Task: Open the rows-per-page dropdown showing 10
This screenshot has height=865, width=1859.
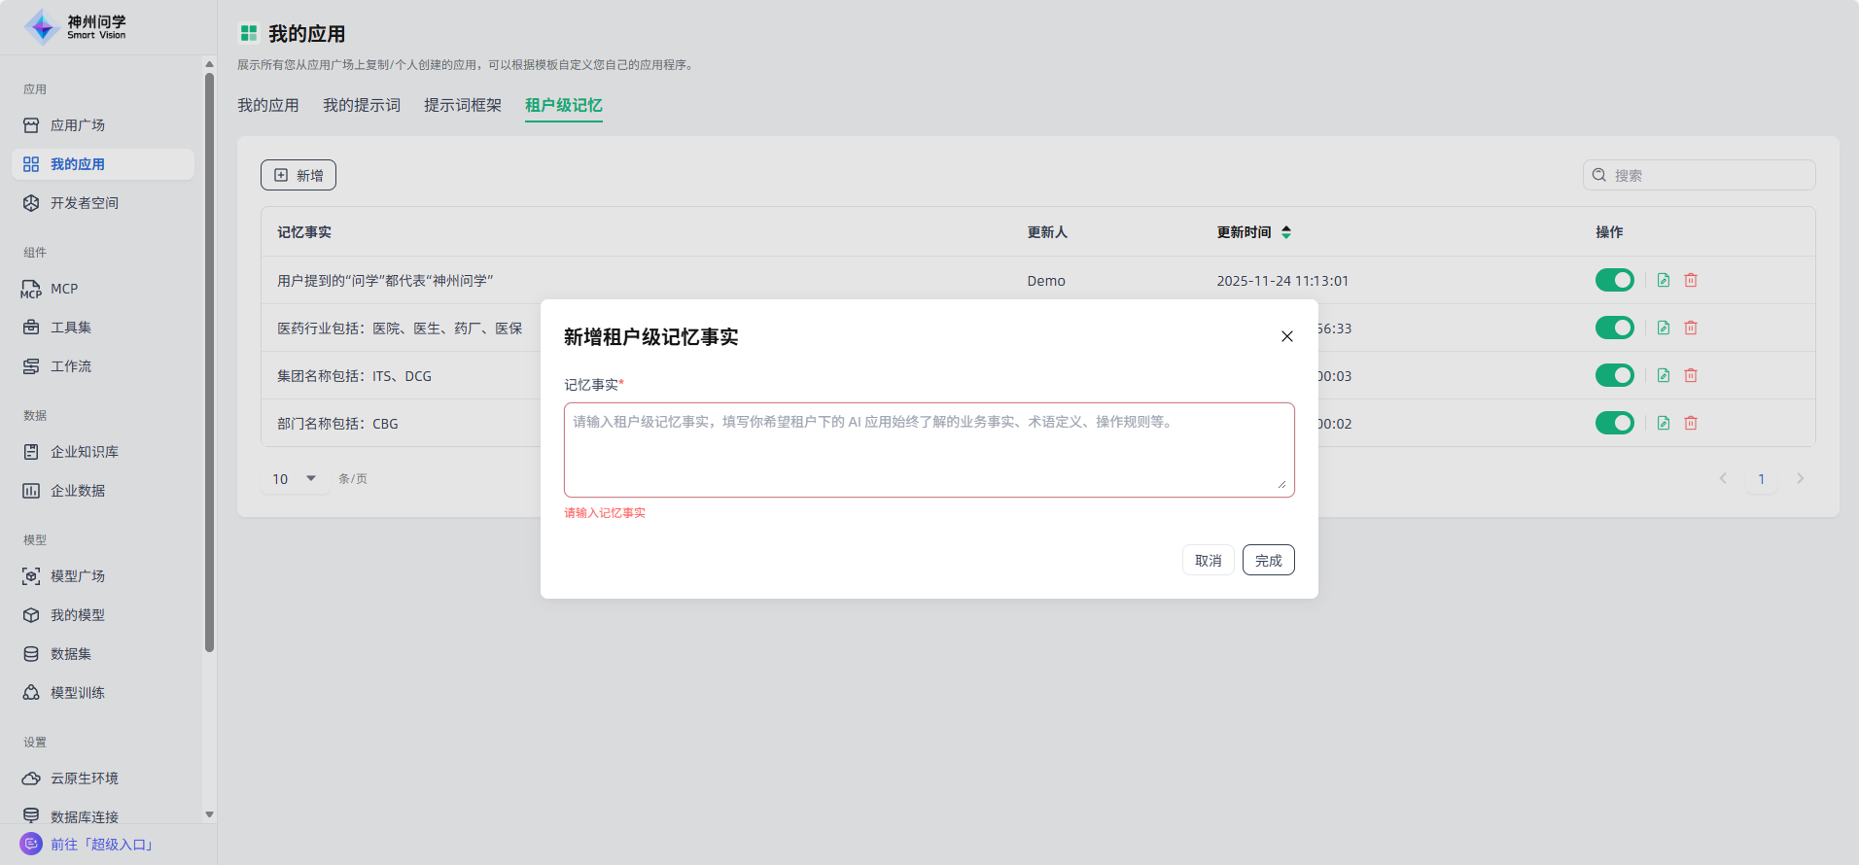Action: click(296, 478)
